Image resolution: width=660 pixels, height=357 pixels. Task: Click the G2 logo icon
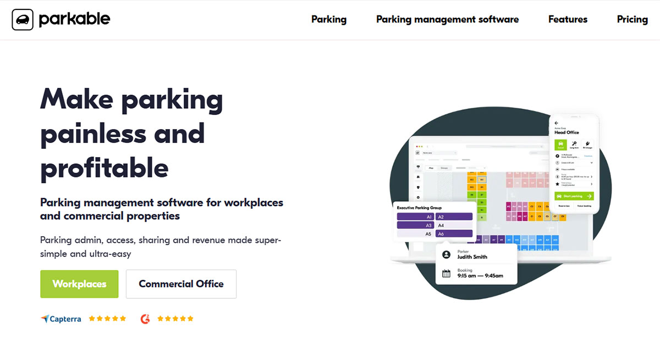[x=145, y=319]
